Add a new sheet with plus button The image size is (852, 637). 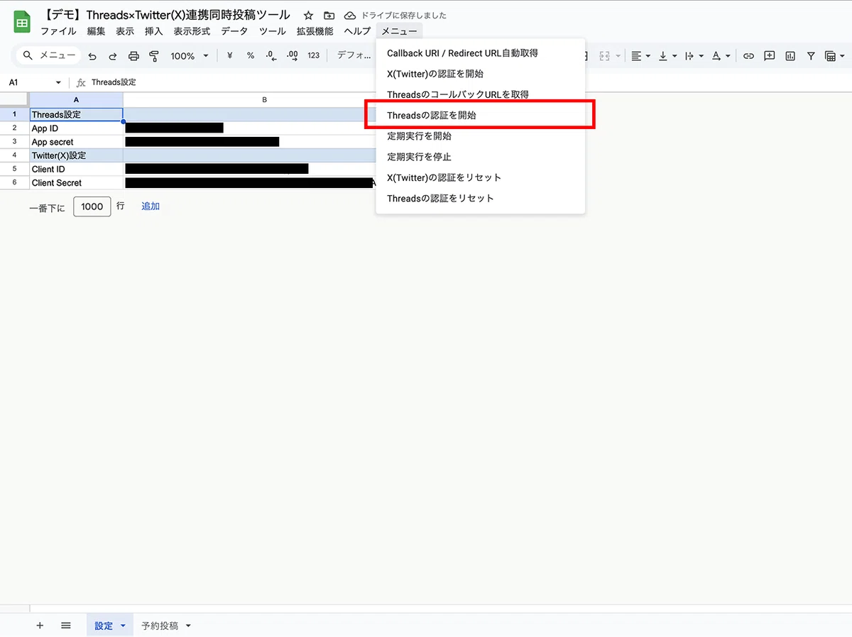pos(40,625)
